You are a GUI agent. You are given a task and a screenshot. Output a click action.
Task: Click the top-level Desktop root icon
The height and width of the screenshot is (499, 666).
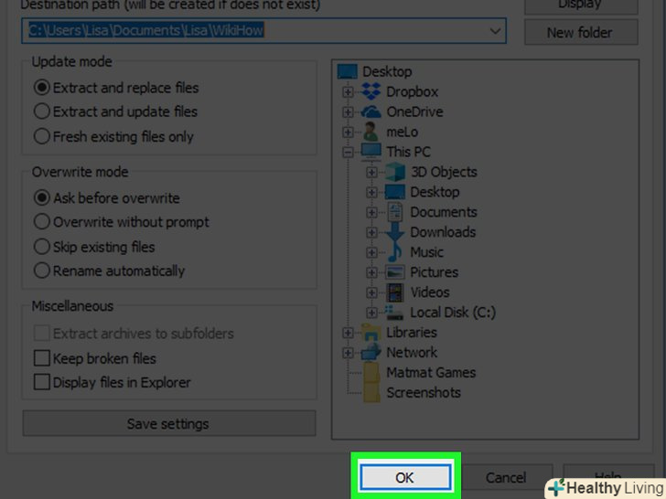click(x=347, y=71)
